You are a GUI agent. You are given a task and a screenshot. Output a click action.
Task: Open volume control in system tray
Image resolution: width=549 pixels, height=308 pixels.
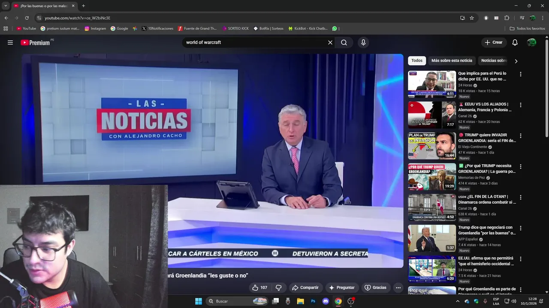[x=514, y=301]
